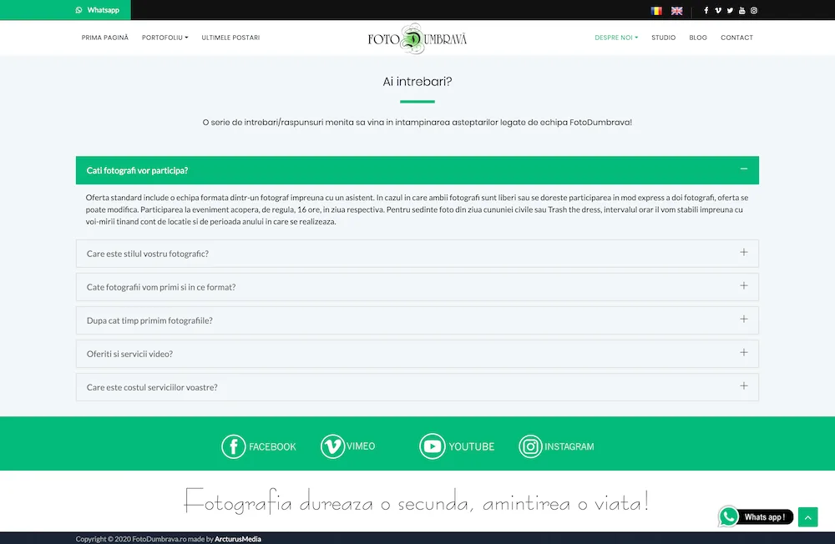Click the footer Instagram circle icon
Screen dimensions: 835x544
click(530, 446)
